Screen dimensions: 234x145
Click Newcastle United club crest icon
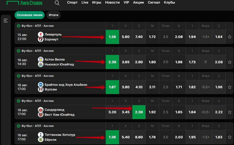click(41, 64)
